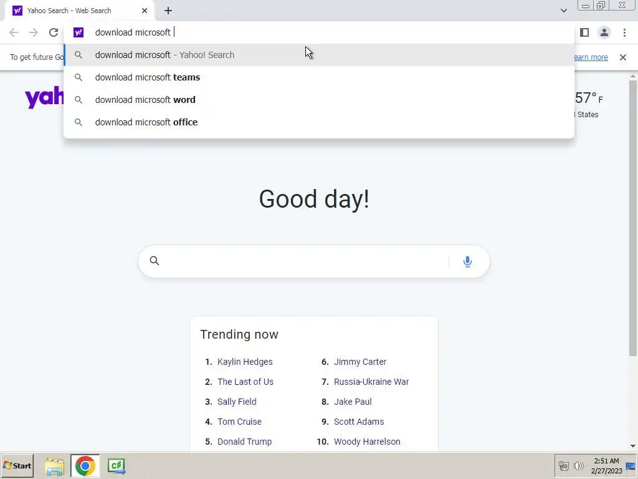
Task: Click the Chrome taskbar icon
Action: pos(85,466)
